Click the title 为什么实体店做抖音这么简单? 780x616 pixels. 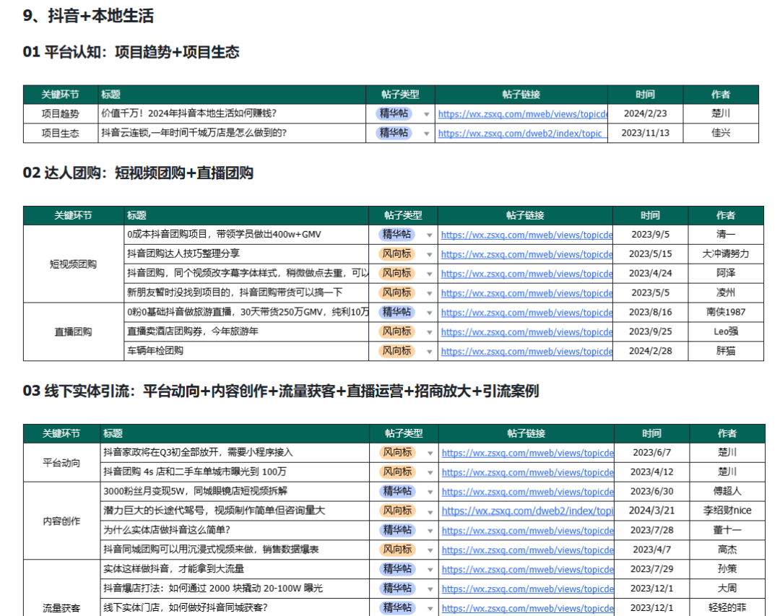coord(167,530)
